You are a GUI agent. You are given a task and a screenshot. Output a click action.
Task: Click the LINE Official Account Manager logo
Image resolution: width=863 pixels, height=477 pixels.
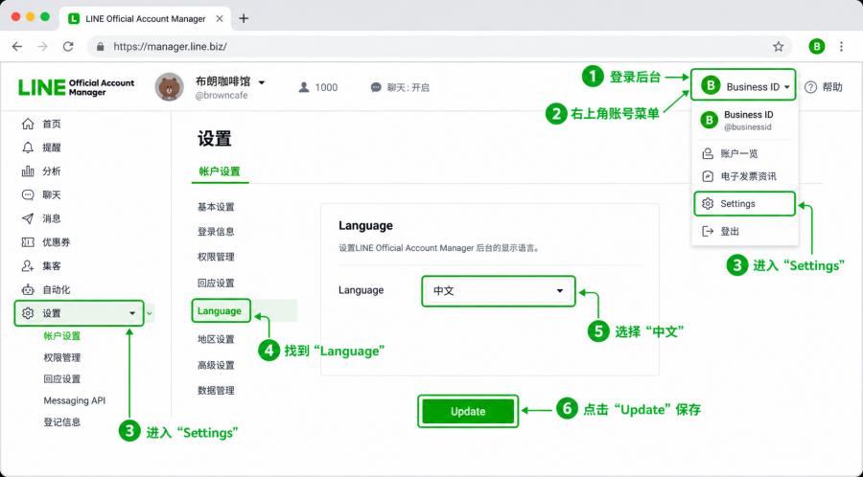76,87
